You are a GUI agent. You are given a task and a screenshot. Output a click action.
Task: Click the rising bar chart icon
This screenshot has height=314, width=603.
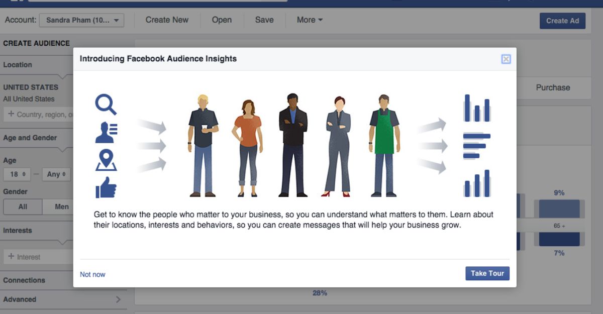pos(477,183)
